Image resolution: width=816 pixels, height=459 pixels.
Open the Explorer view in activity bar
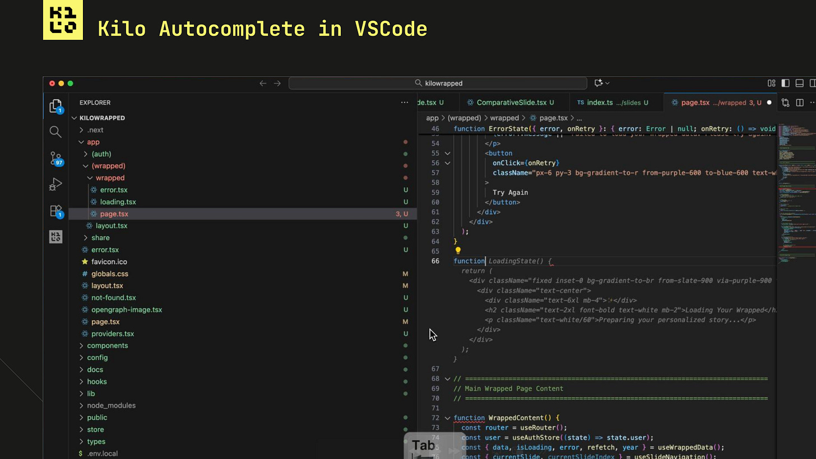(x=55, y=105)
